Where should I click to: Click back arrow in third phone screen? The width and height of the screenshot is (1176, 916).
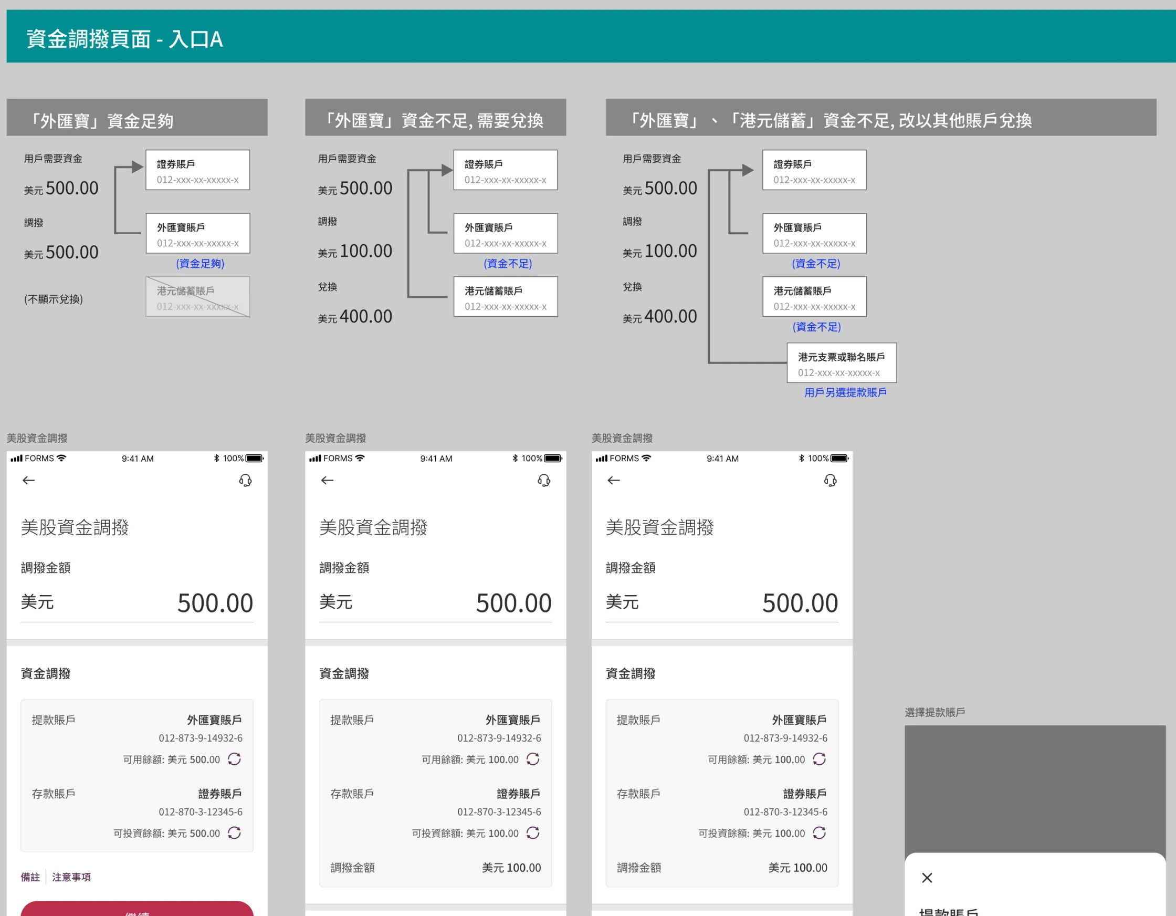(613, 480)
